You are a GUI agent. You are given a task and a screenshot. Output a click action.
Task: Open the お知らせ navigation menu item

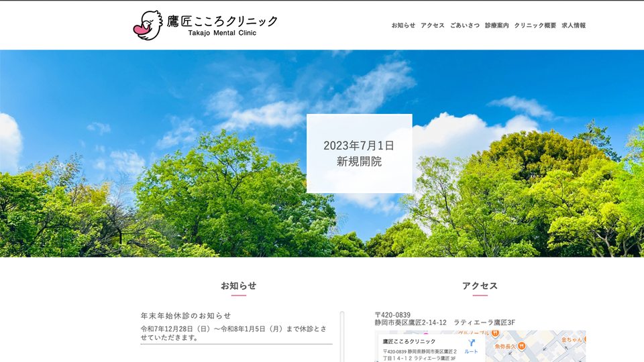pyautogui.click(x=403, y=25)
